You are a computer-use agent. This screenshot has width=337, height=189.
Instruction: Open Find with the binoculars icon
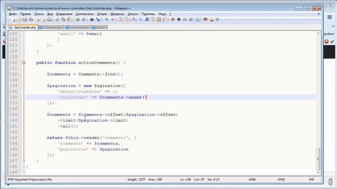click(x=92, y=20)
